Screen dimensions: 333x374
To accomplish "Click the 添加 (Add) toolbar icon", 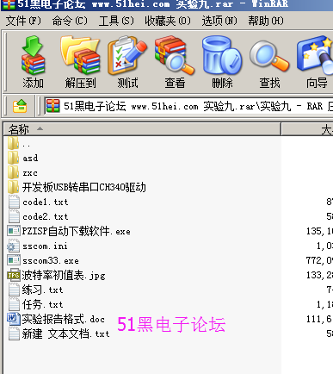I will coord(33,62).
